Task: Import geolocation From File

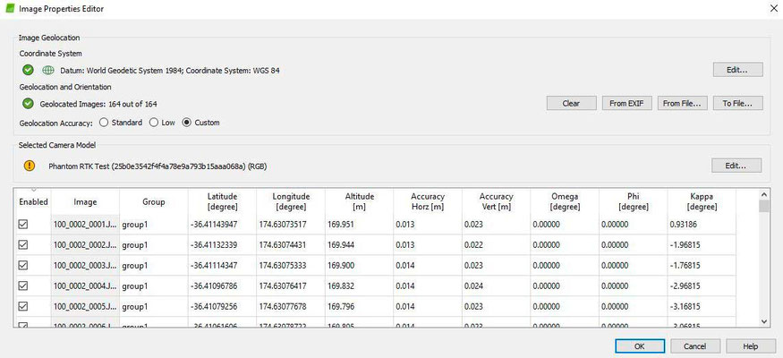Action: [682, 103]
